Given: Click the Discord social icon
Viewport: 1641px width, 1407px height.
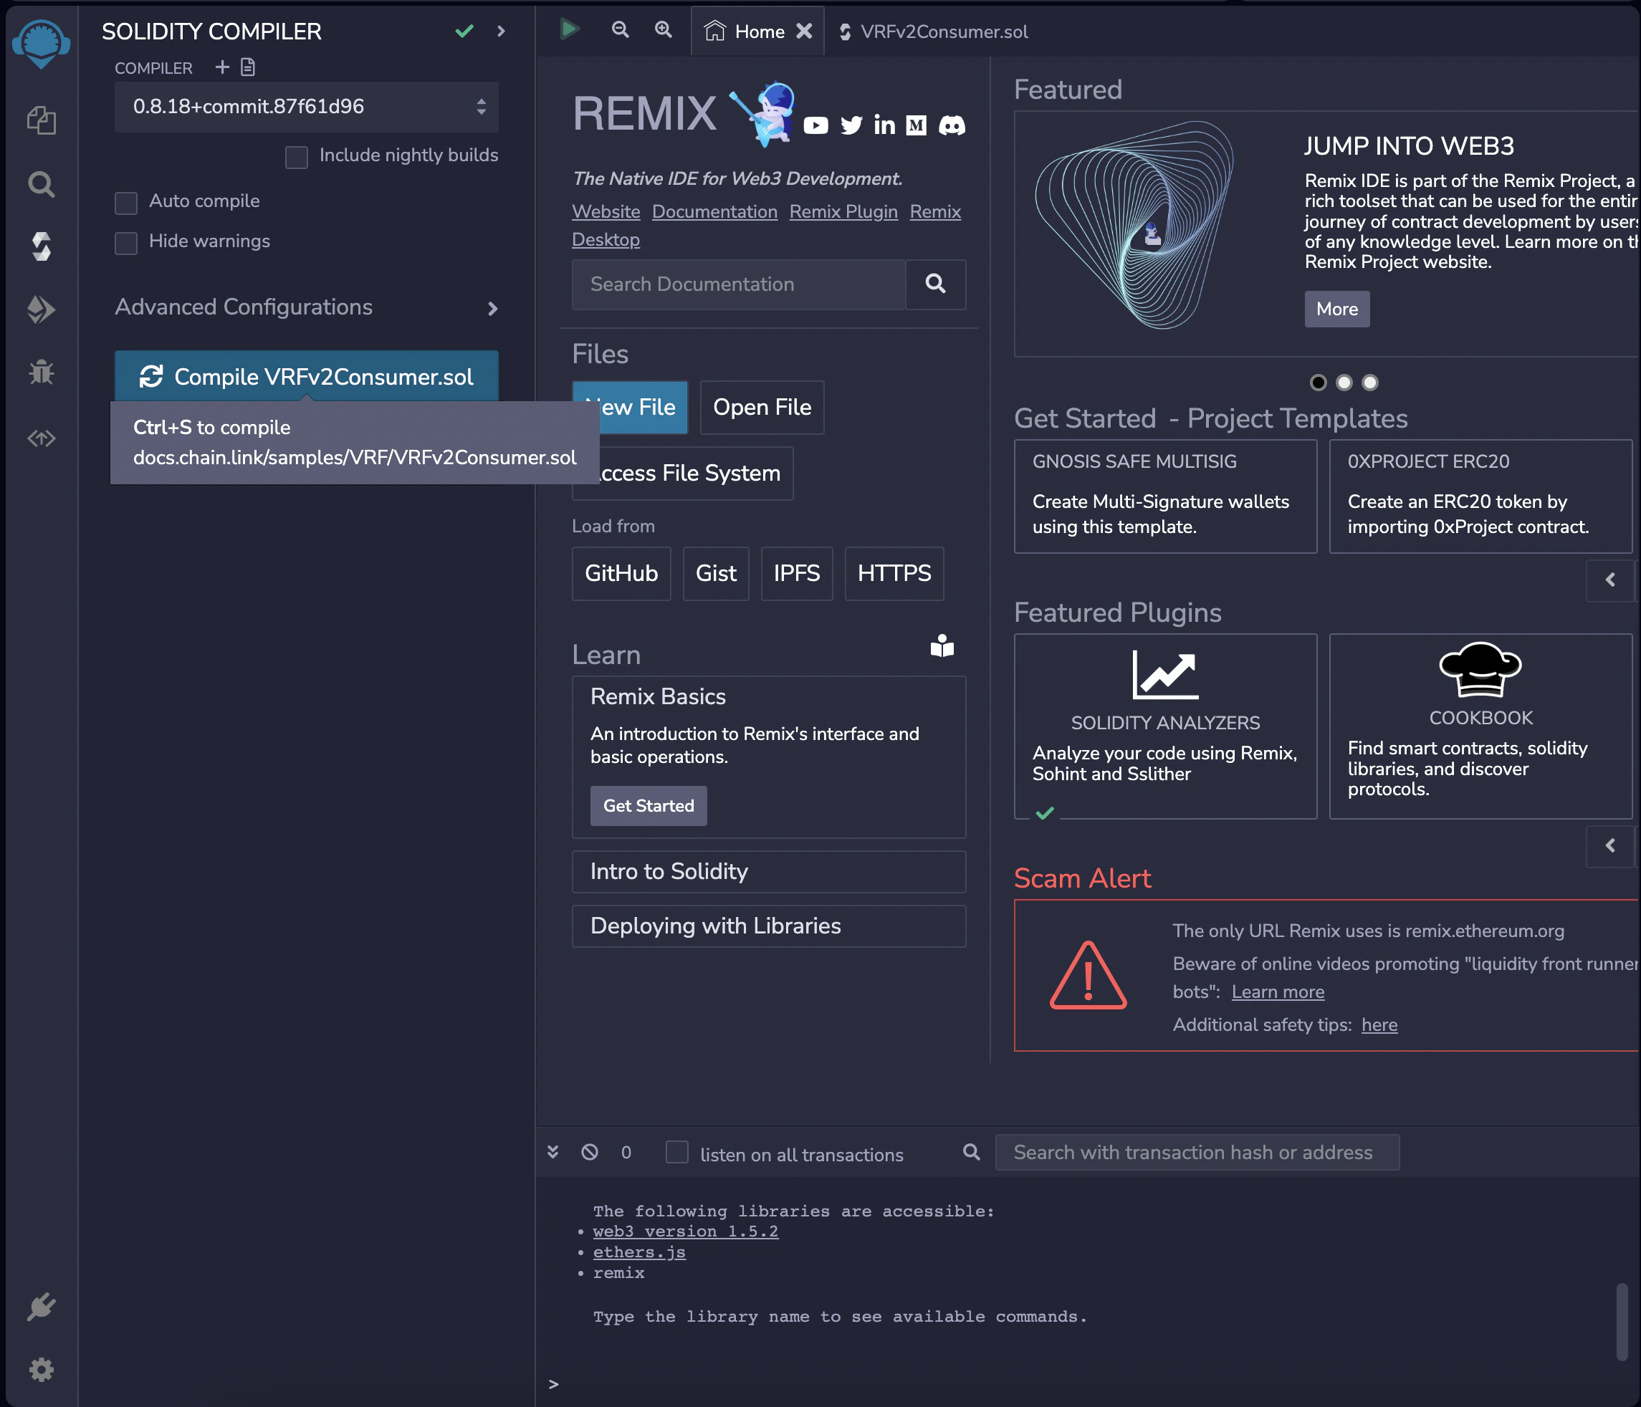Looking at the screenshot, I should coord(951,125).
